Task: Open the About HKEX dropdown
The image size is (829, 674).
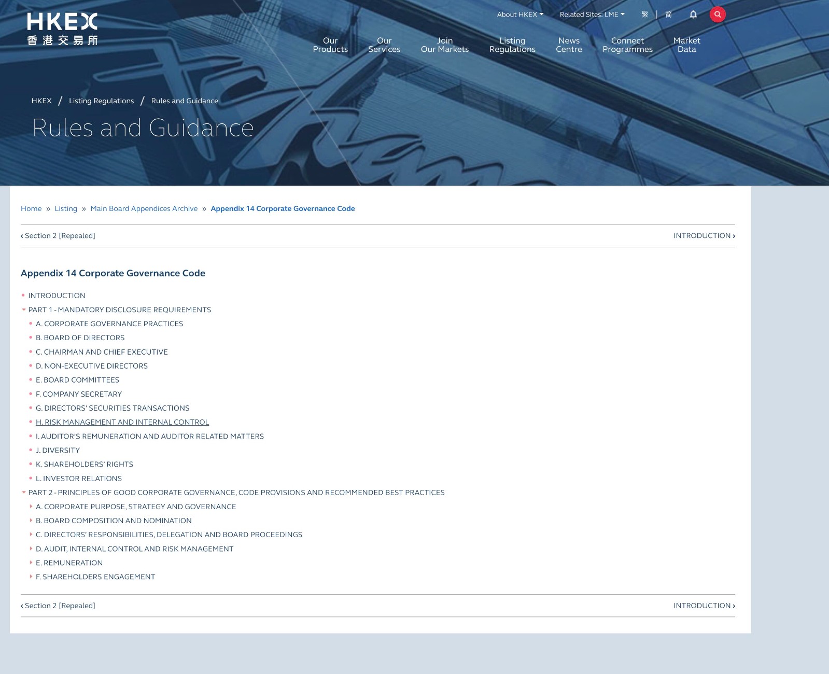Action: [520, 15]
